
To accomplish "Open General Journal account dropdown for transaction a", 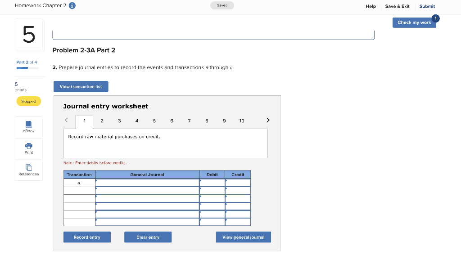I will pos(147,183).
